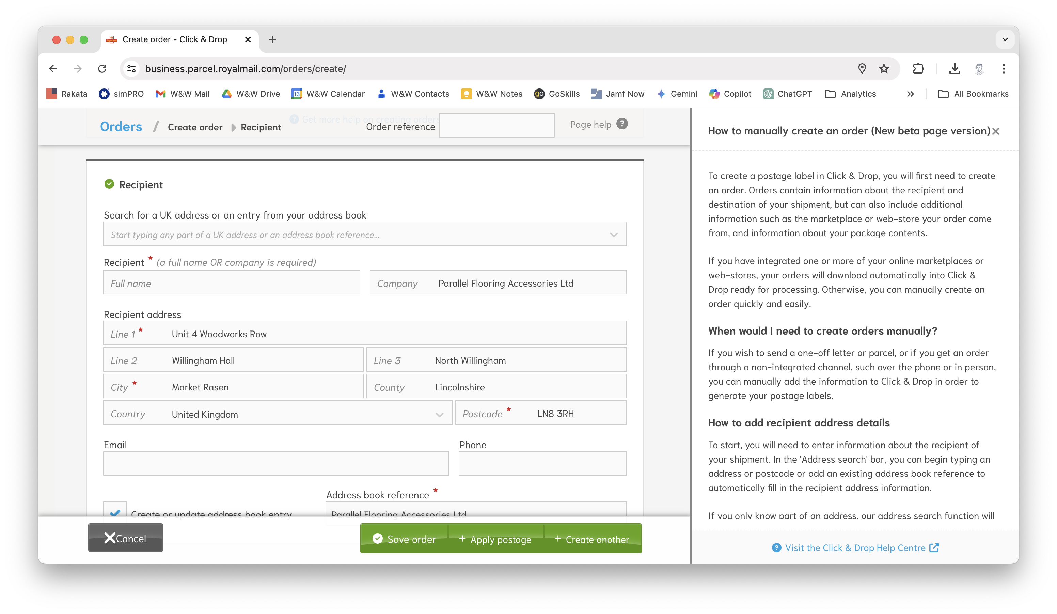Click the bookmark star icon
Viewport: 1057px width, 614px height.
(884, 69)
